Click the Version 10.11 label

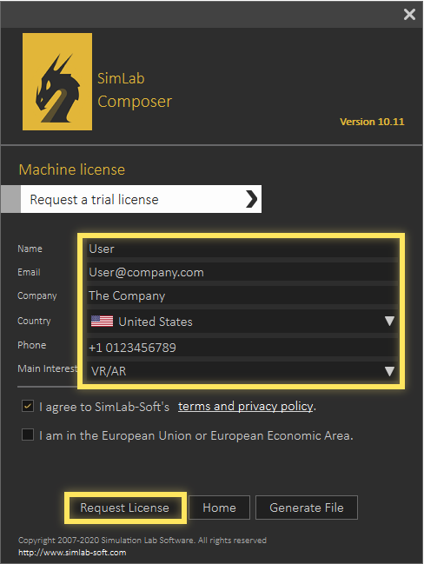click(372, 122)
